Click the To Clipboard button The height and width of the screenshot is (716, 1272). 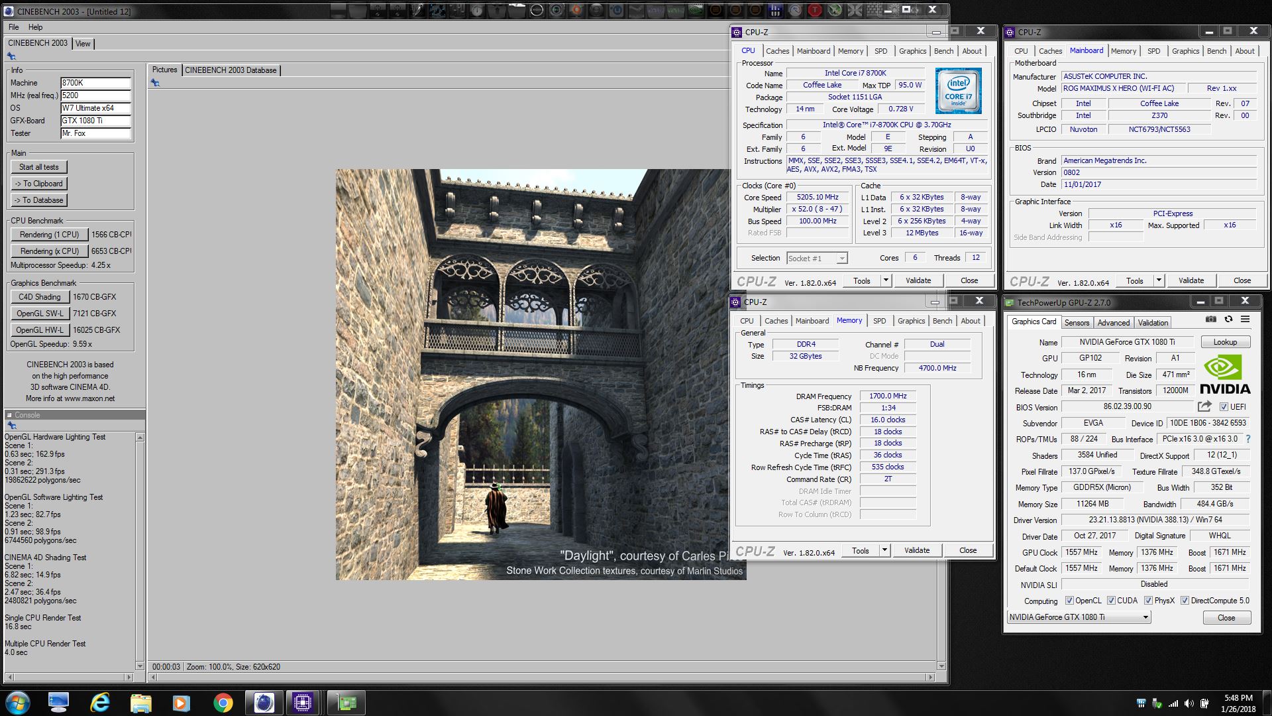[x=39, y=184]
